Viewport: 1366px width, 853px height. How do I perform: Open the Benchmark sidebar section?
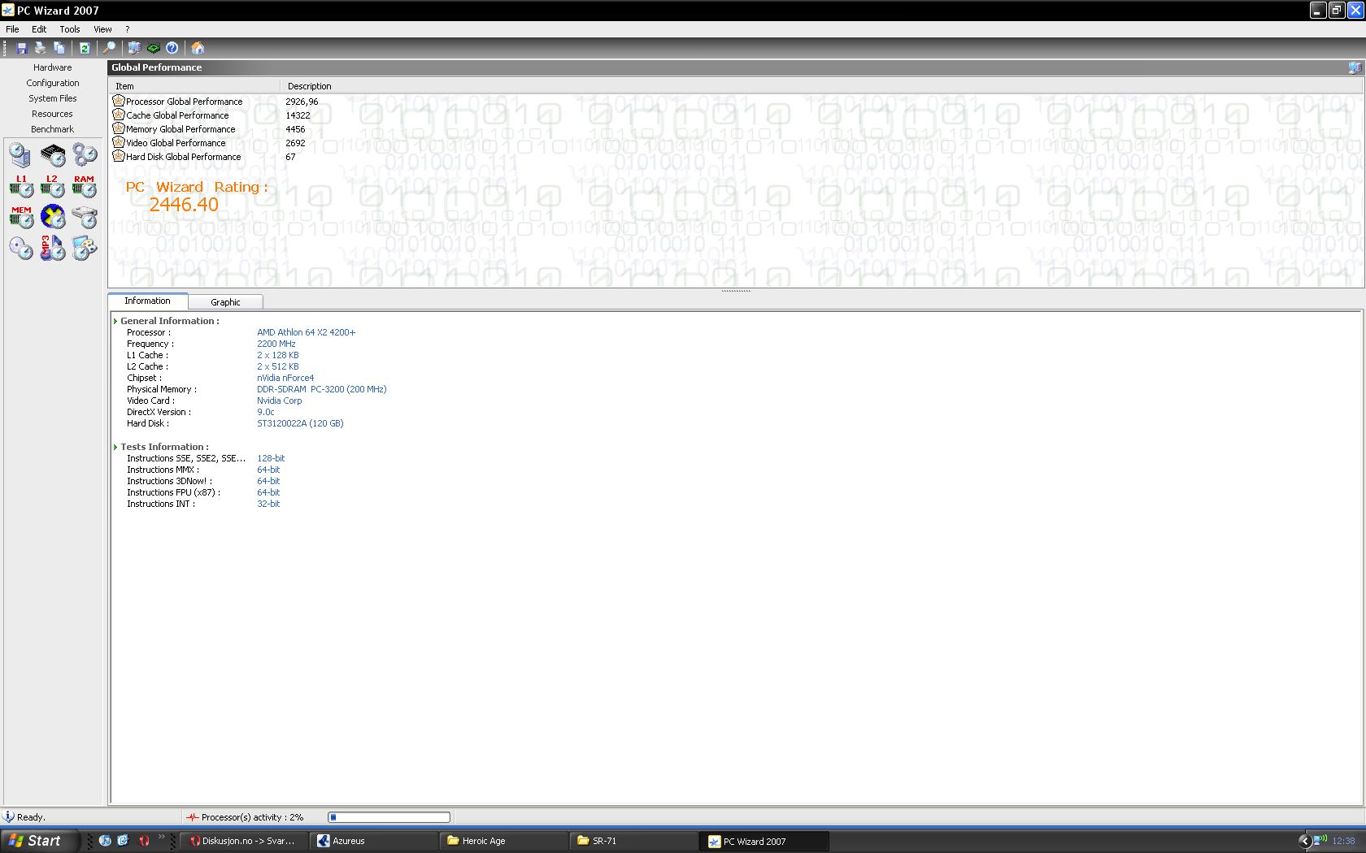pos(53,129)
